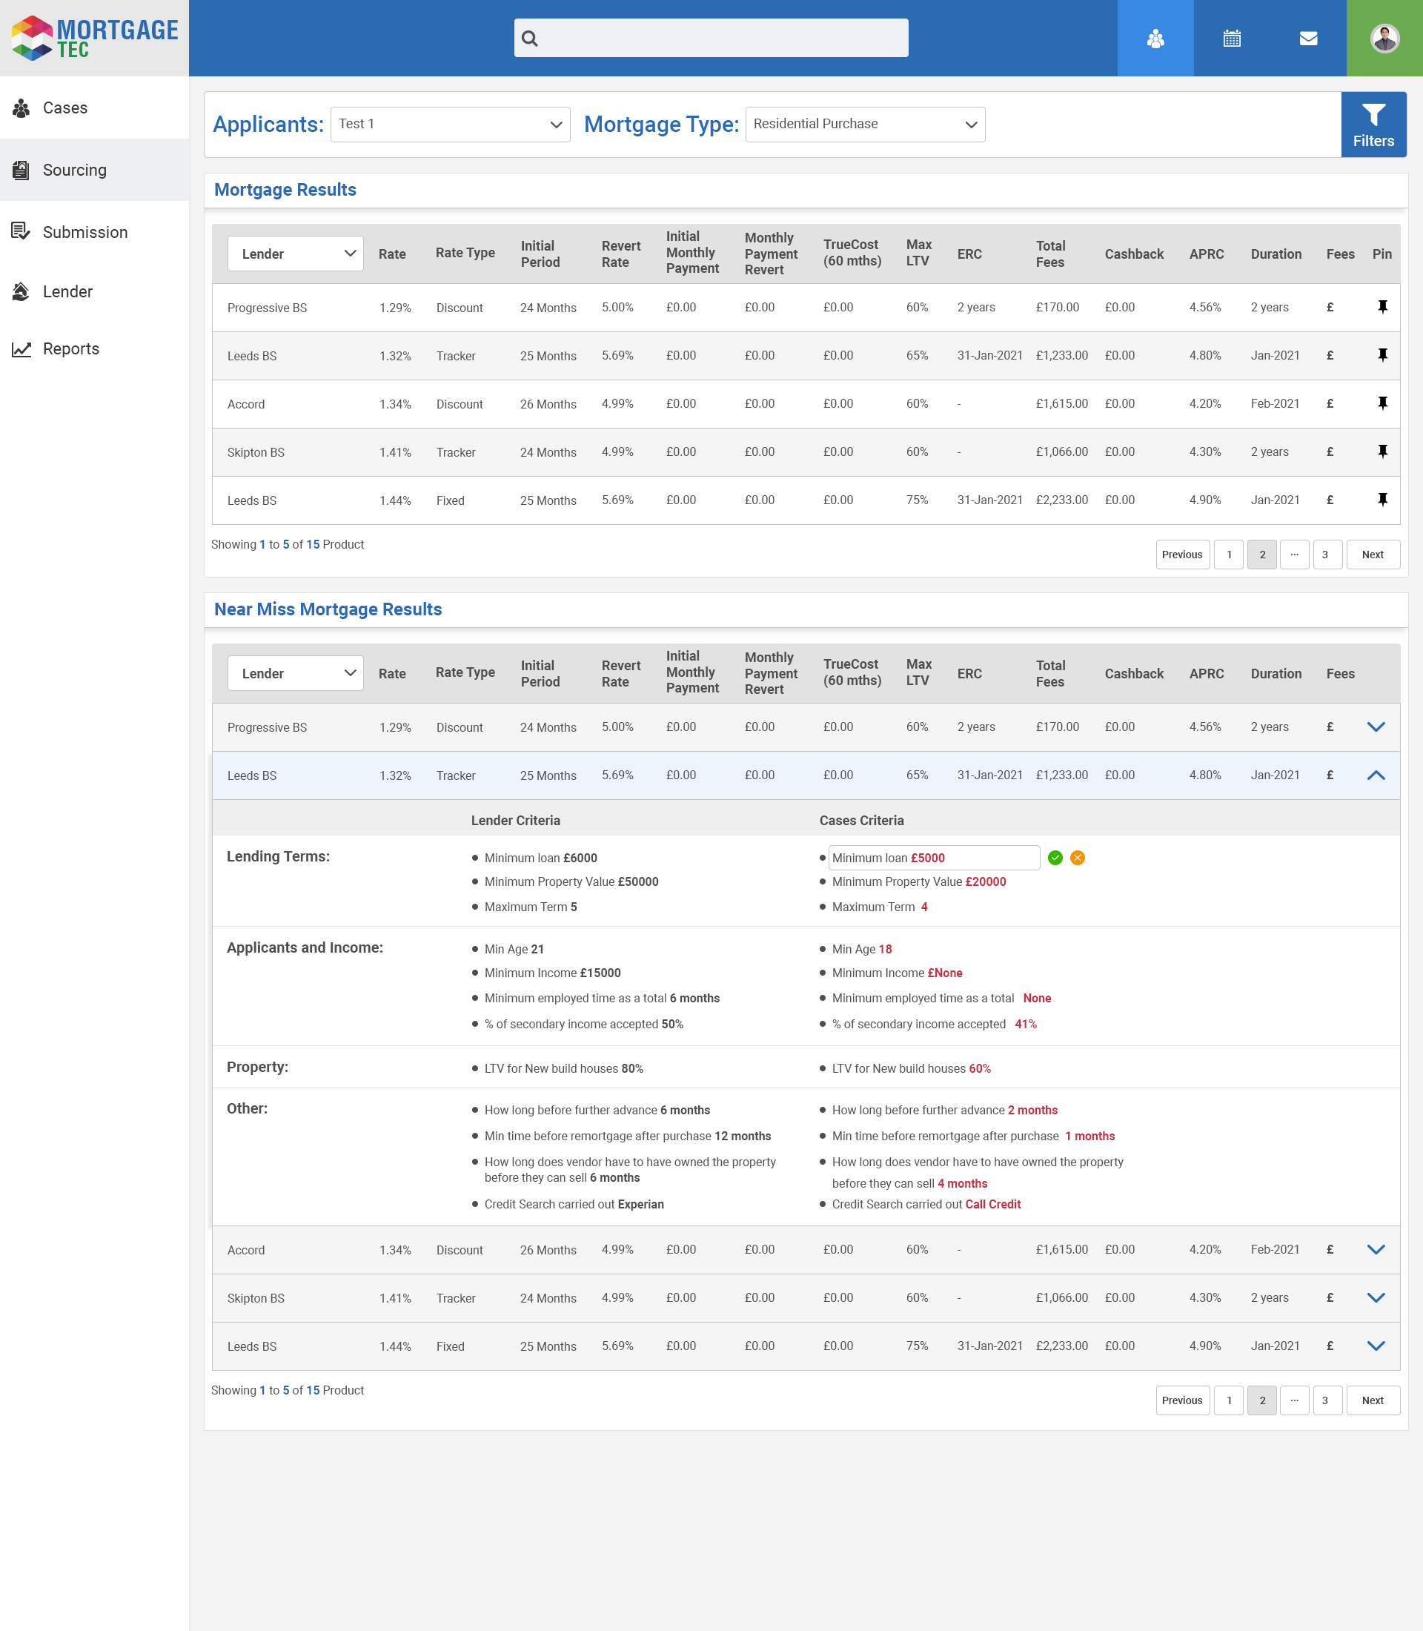Click the Minimum loan £5000 input field
This screenshot has width=1423, height=1631.
pos(933,857)
